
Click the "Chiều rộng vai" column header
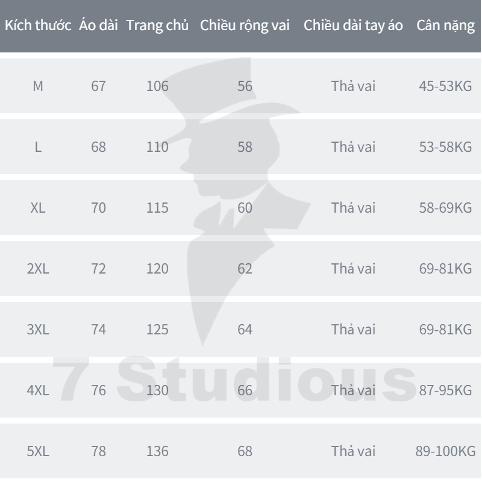245,27
